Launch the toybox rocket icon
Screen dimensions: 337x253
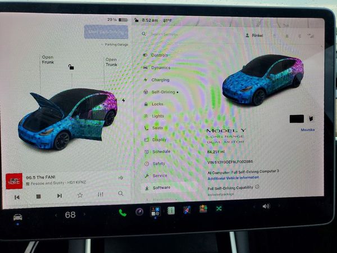coord(187,210)
